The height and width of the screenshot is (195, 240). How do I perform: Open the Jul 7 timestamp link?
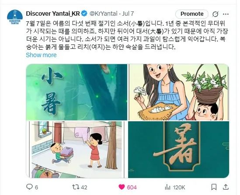click(x=128, y=14)
